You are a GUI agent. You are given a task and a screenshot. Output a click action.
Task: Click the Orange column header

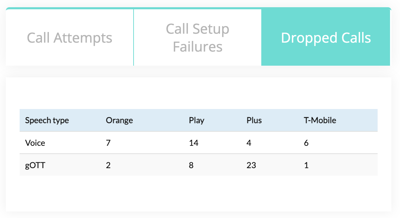click(x=119, y=120)
